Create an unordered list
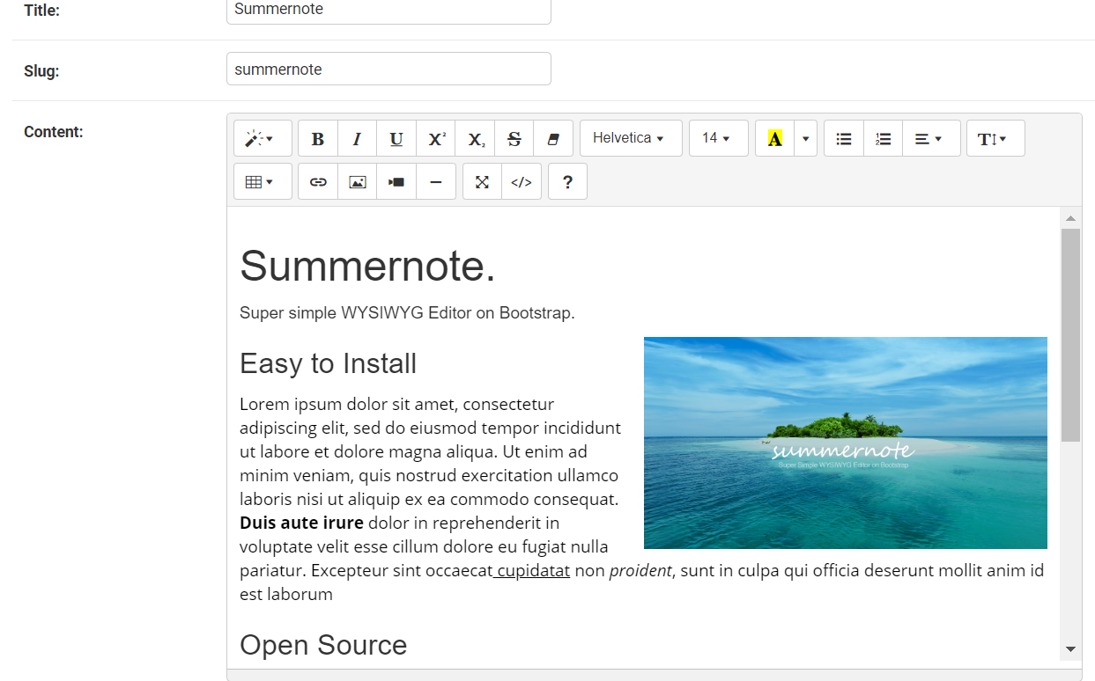Image resolution: width=1095 pixels, height=681 pixels. [x=843, y=138]
